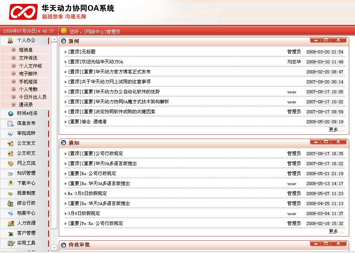
Task: Click the date 2008-03-20 21:54
Action: pos(325,52)
